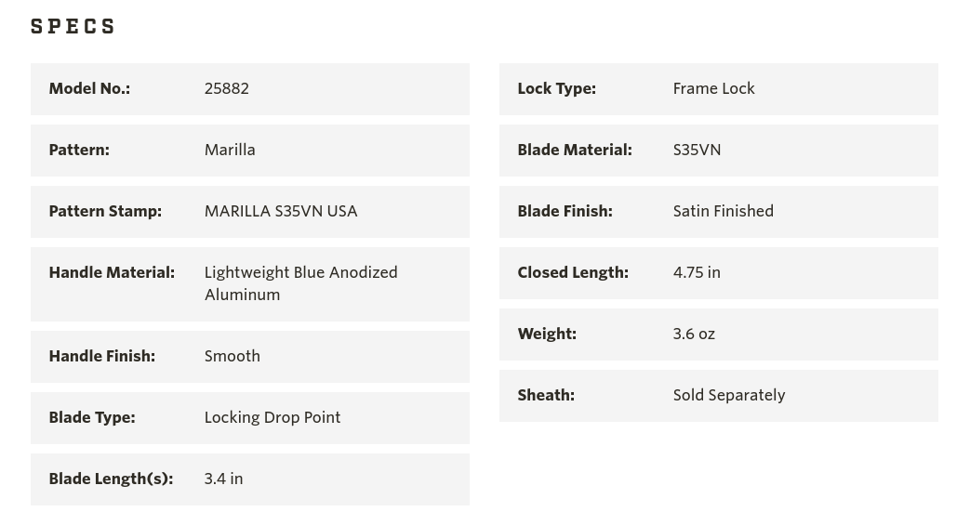
Task: Click the Lightweight Blue Anodized Aluminum value
Action: [x=300, y=283]
